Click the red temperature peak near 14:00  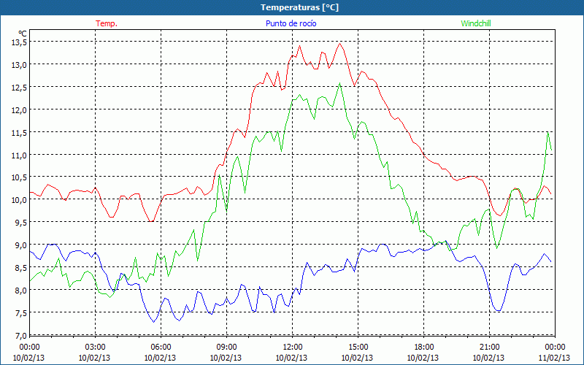coord(339,44)
